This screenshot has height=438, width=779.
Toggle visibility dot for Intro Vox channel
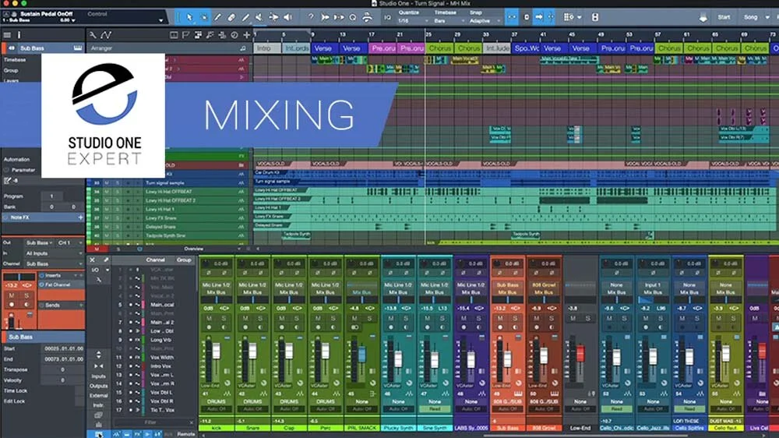131,366
